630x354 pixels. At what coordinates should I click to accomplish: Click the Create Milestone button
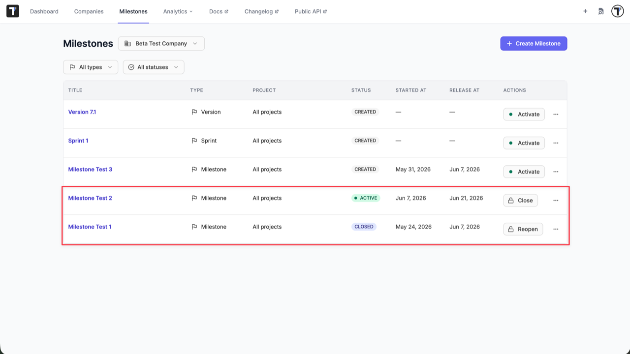click(x=534, y=43)
